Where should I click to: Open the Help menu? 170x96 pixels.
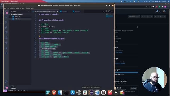(x=32, y=8)
